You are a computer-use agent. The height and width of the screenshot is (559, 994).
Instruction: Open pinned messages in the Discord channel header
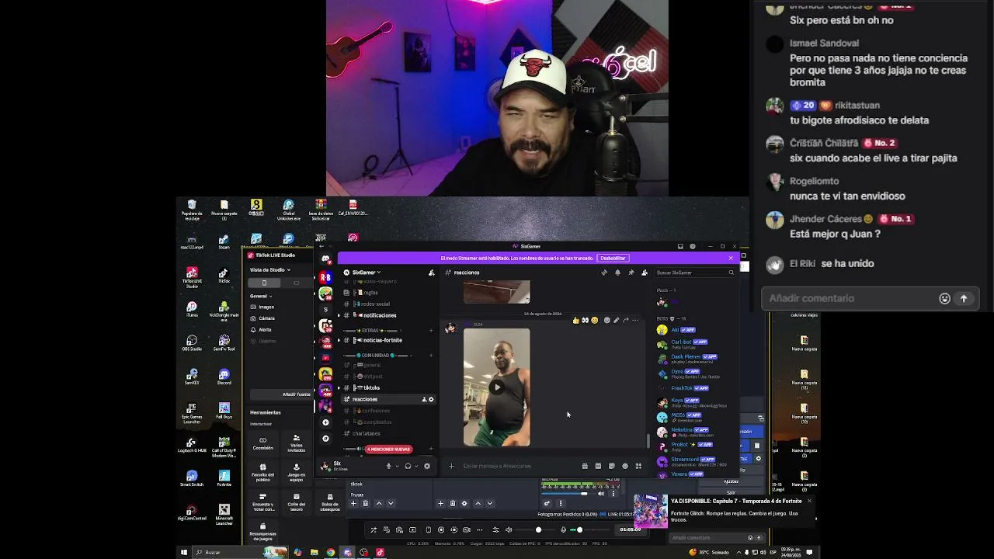(x=631, y=273)
